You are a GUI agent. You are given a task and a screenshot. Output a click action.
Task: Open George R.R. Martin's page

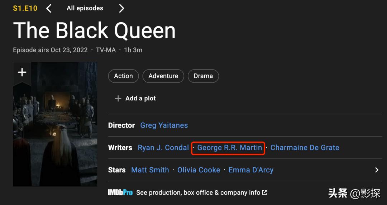(229, 148)
